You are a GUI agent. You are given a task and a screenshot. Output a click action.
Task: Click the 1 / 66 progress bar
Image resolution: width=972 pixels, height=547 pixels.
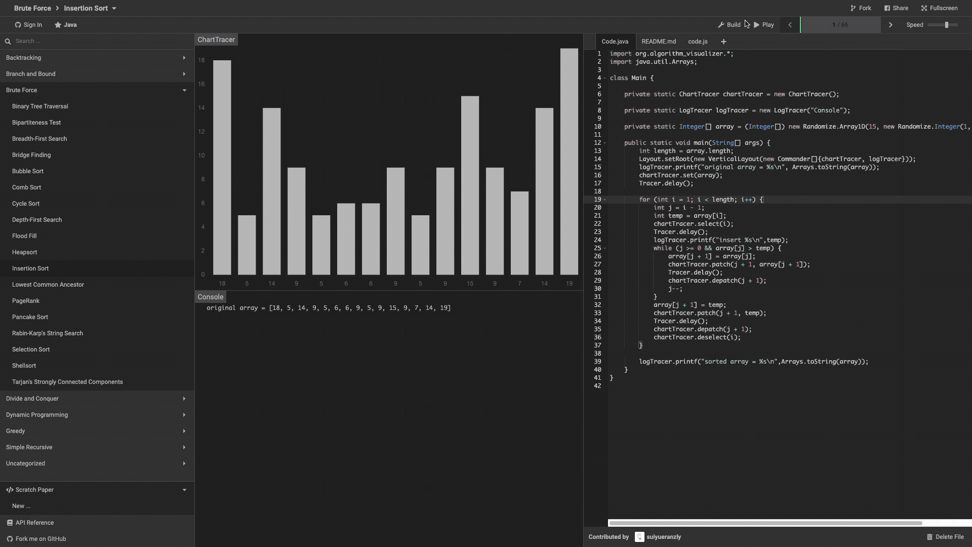pyautogui.click(x=840, y=25)
